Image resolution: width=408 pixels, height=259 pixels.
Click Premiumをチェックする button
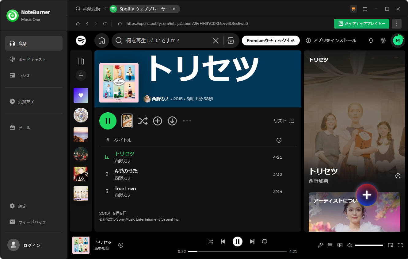pyautogui.click(x=271, y=41)
